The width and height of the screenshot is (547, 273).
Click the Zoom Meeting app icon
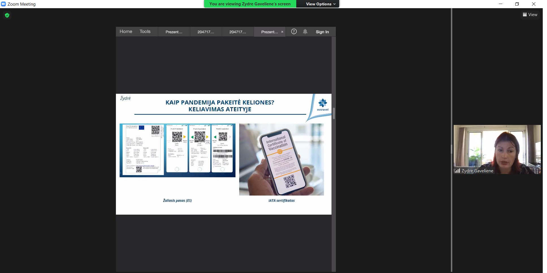click(3, 4)
